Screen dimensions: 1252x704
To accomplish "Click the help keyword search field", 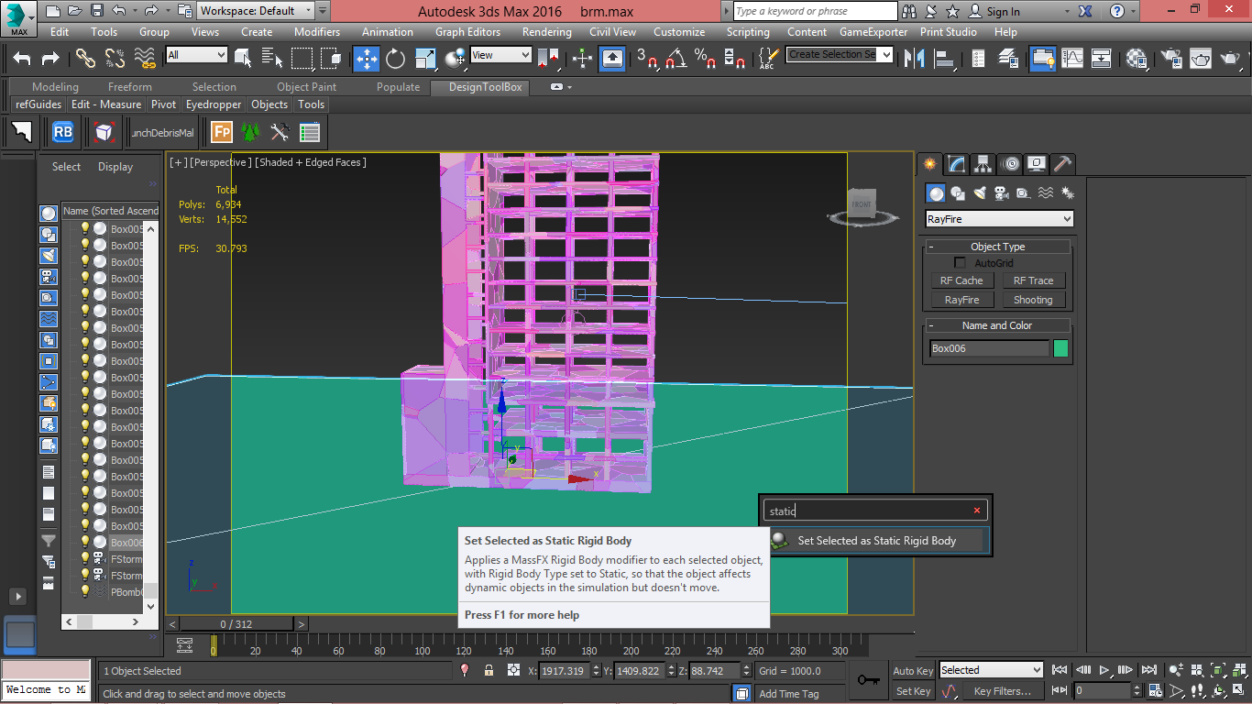I will (x=816, y=11).
